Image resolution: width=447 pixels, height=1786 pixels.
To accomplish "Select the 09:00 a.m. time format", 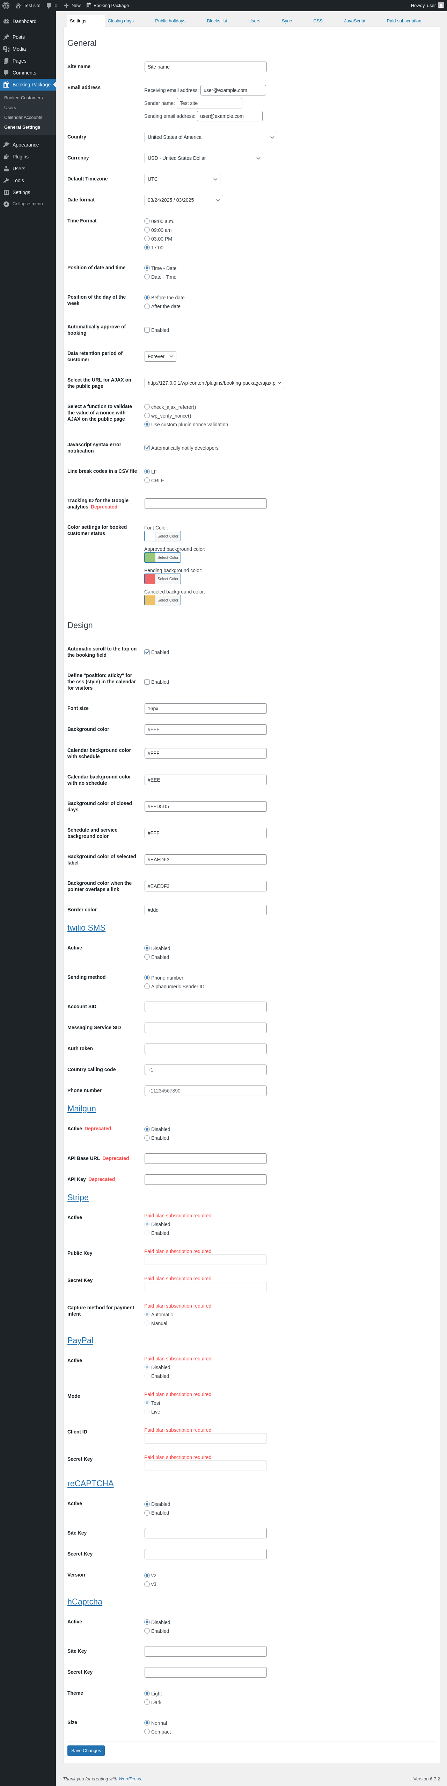I will point(147,221).
